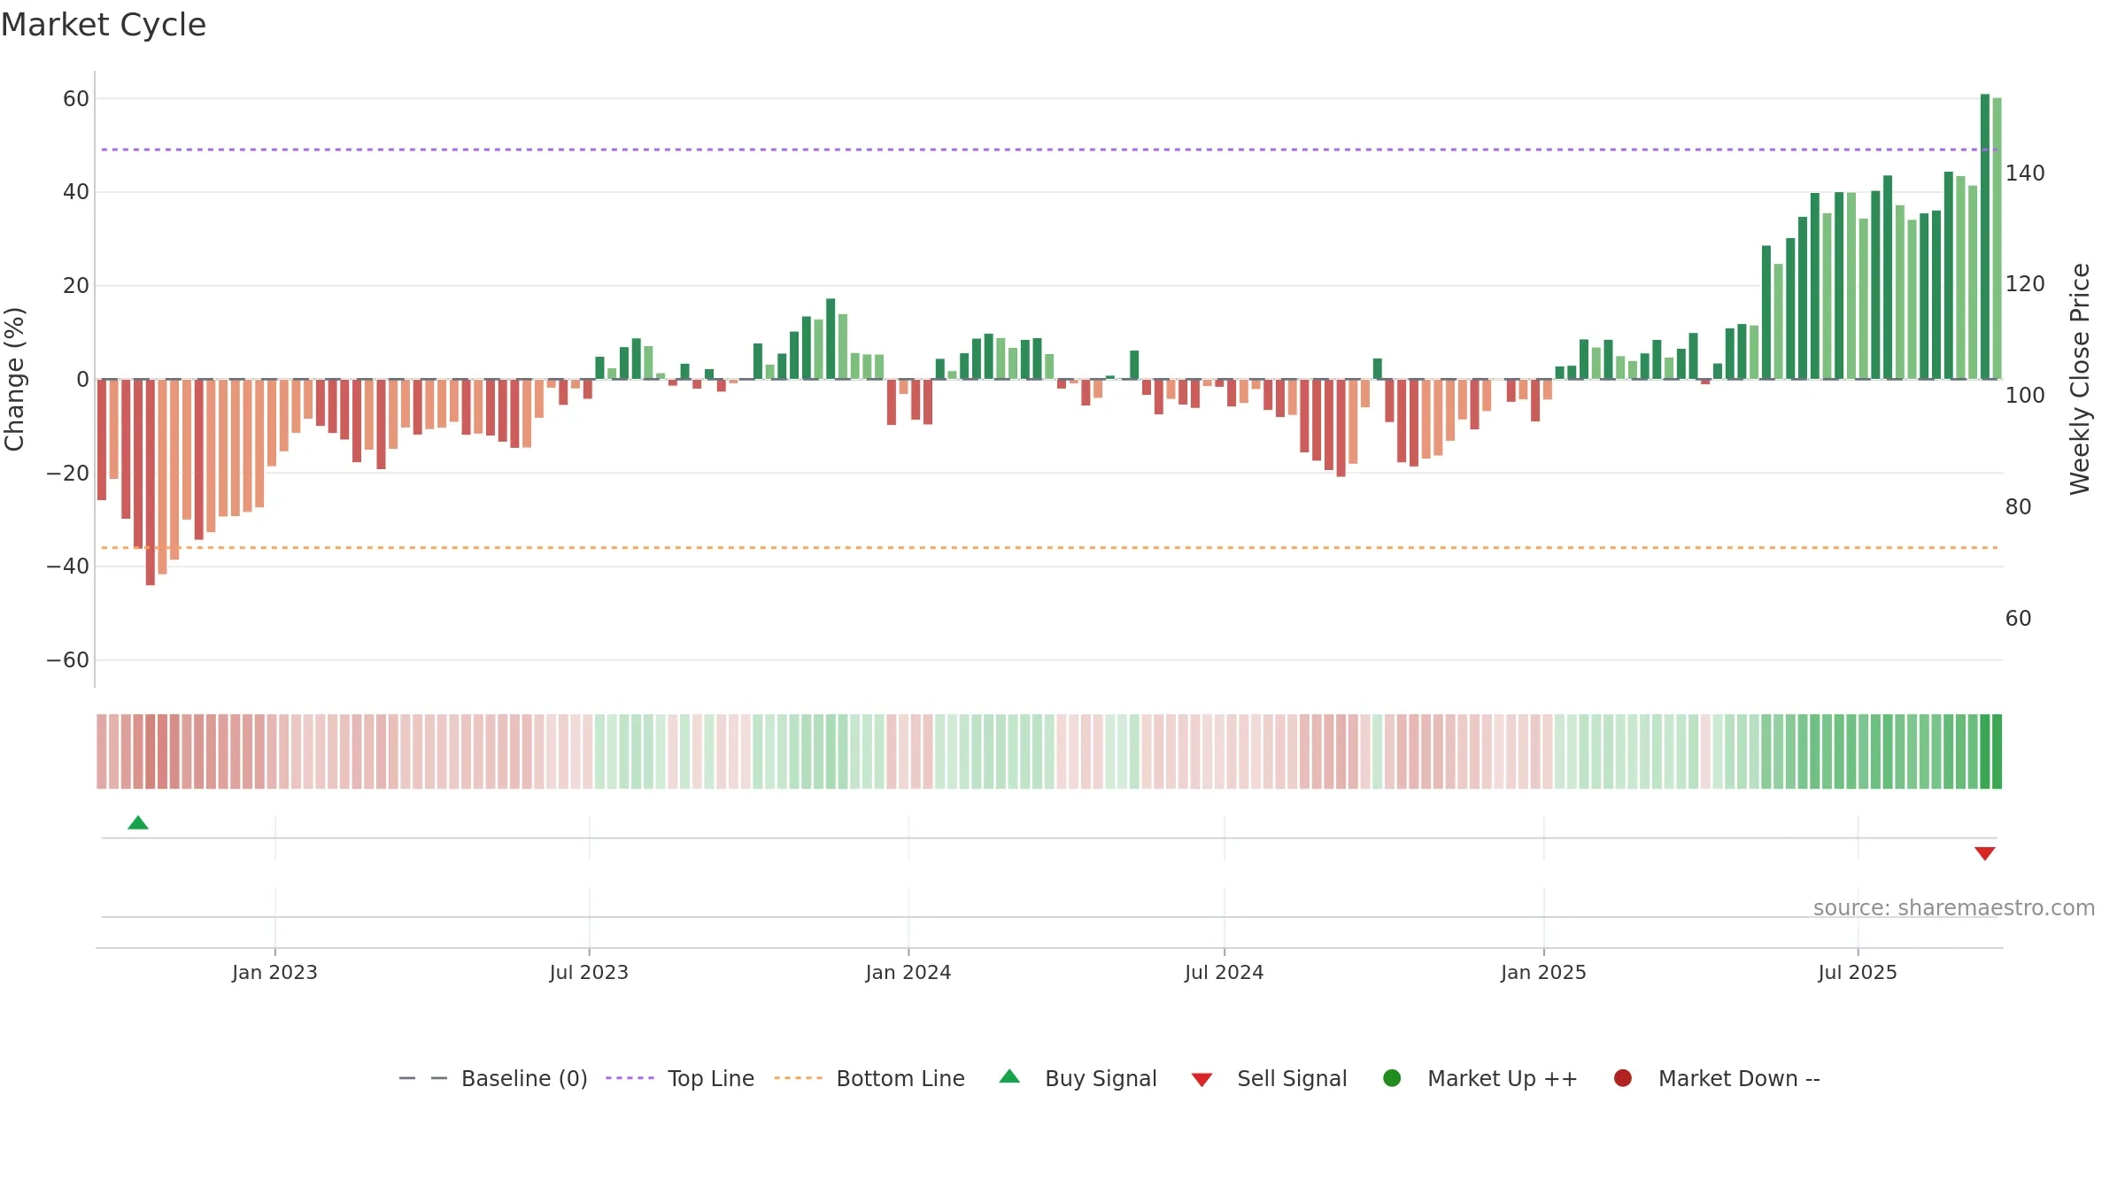Click the Market Cycle chart title
The height and width of the screenshot is (1195, 2125).
(104, 25)
